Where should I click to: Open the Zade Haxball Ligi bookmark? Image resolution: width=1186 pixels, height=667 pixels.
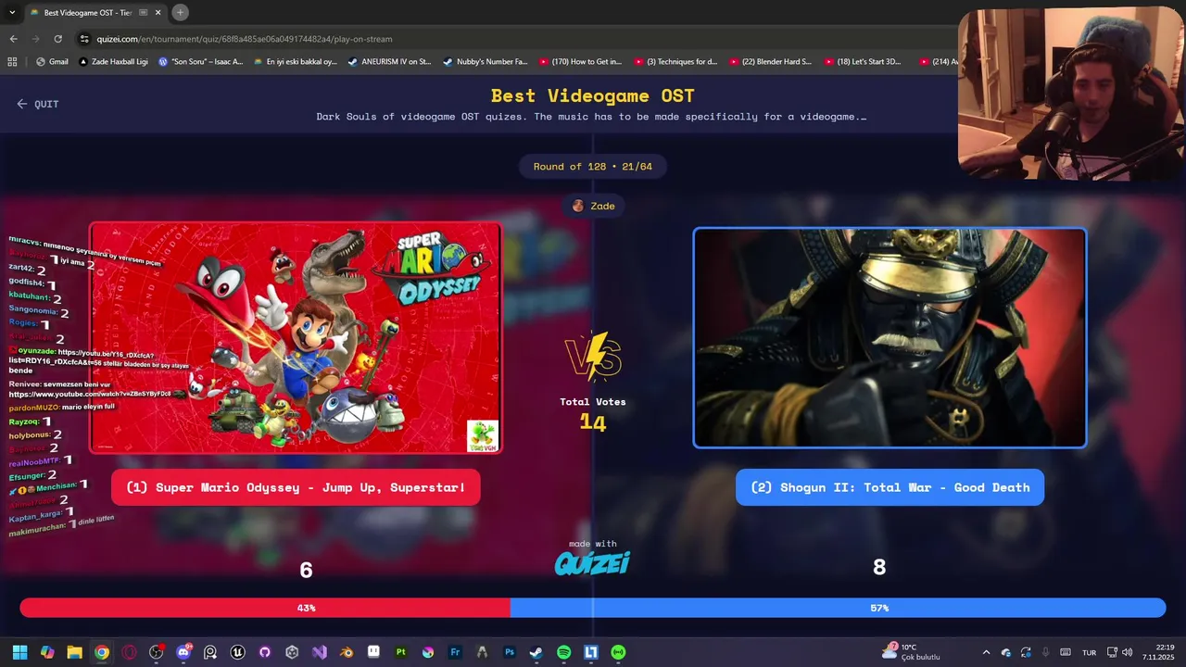click(x=113, y=62)
